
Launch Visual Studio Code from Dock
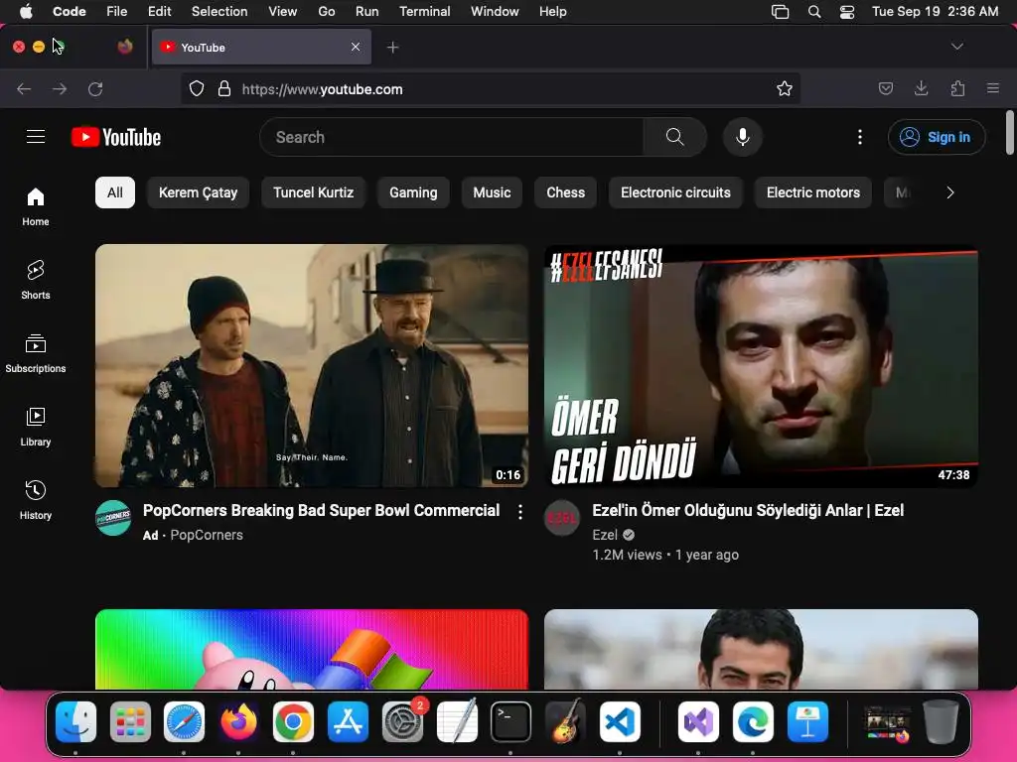pos(620,721)
